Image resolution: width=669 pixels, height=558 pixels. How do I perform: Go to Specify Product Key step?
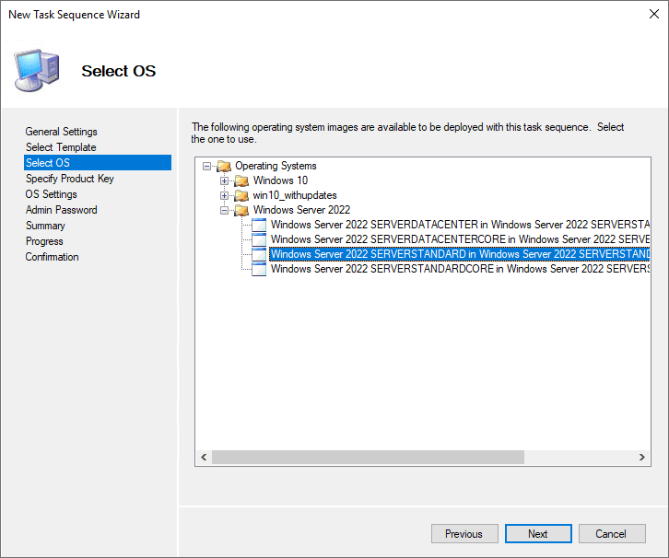click(69, 179)
